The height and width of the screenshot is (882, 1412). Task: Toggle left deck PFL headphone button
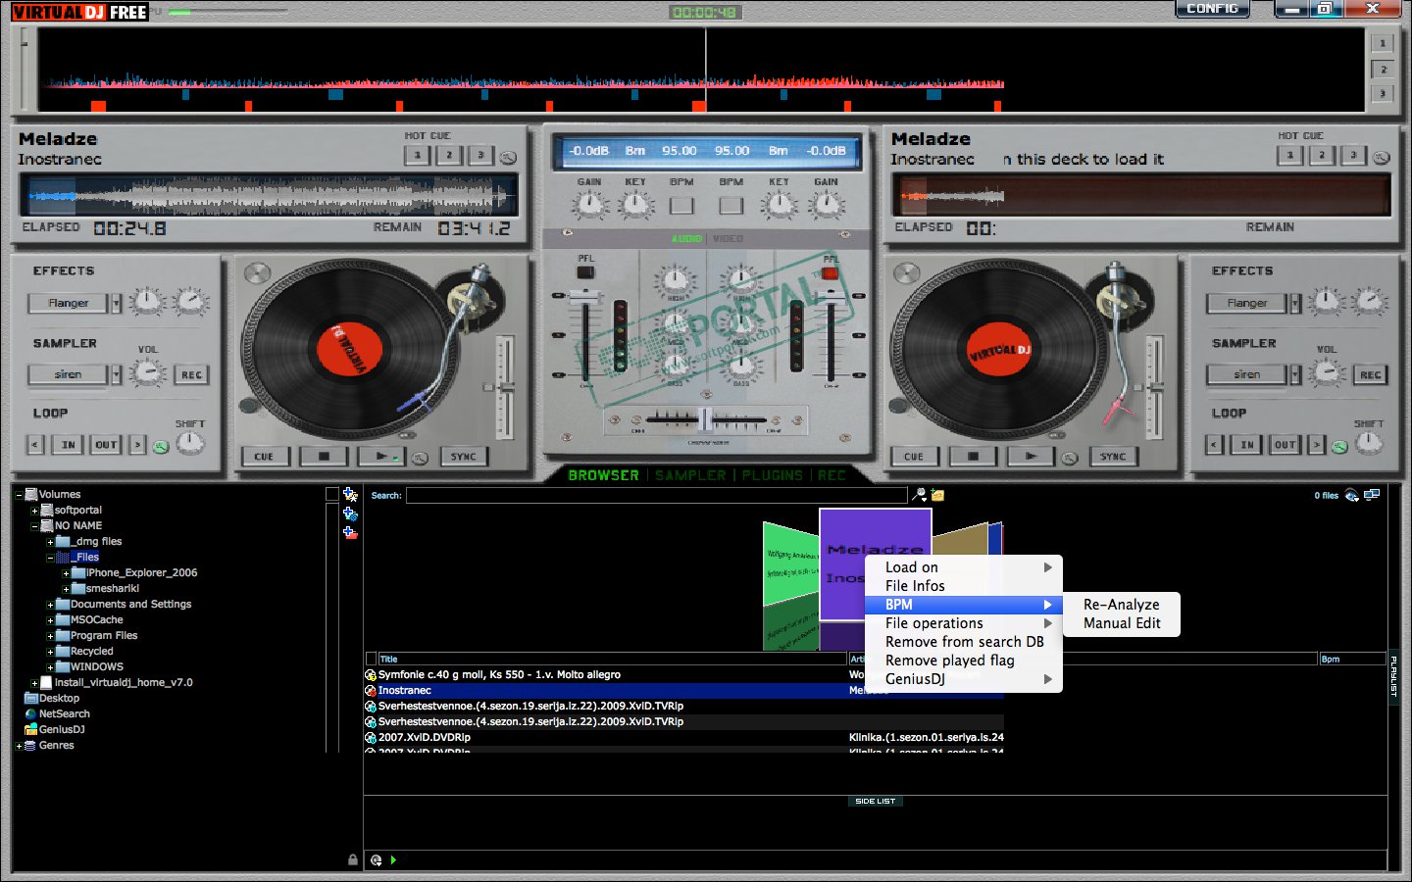pyautogui.click(x=585, y=271)
